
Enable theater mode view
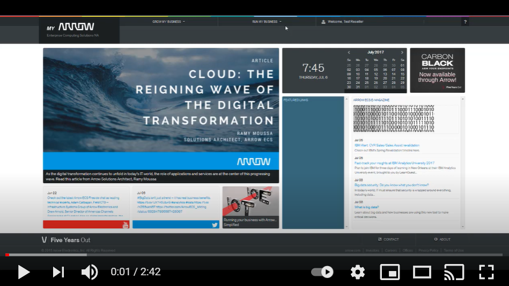(422, 272)
